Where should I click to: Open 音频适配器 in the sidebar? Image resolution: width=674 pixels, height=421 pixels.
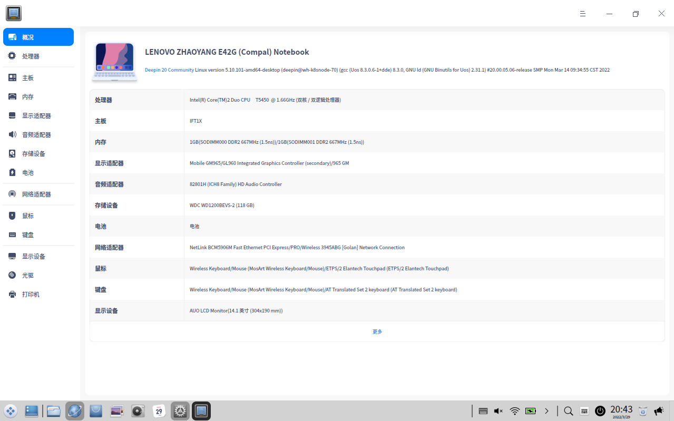coord(38,134)
